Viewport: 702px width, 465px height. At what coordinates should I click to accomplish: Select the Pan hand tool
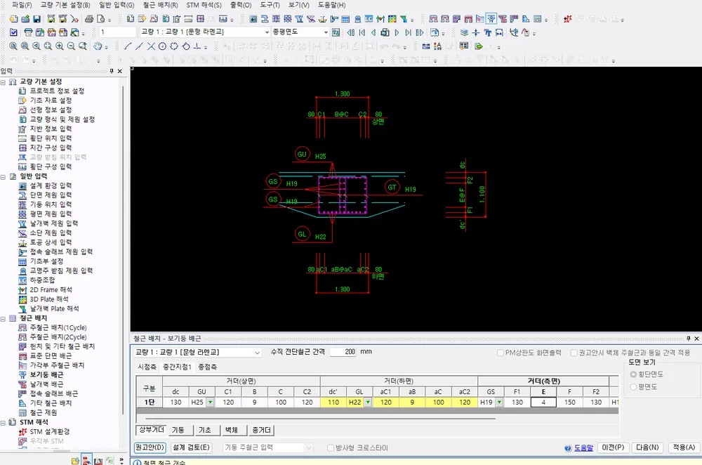pos(98,46)
